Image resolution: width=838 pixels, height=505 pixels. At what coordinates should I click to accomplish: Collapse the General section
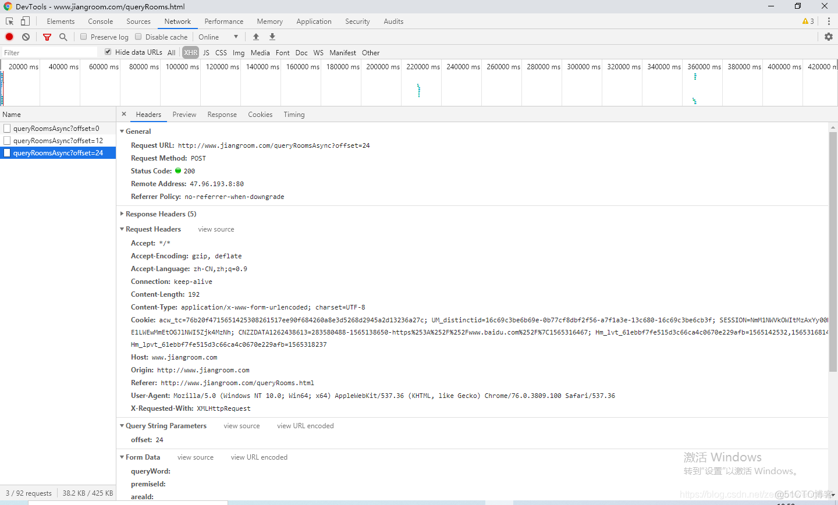tap(122, 131)
